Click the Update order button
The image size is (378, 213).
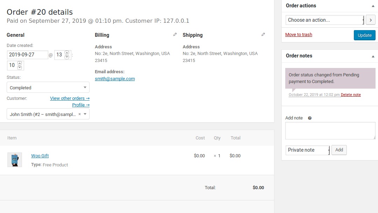pos(364,35)
